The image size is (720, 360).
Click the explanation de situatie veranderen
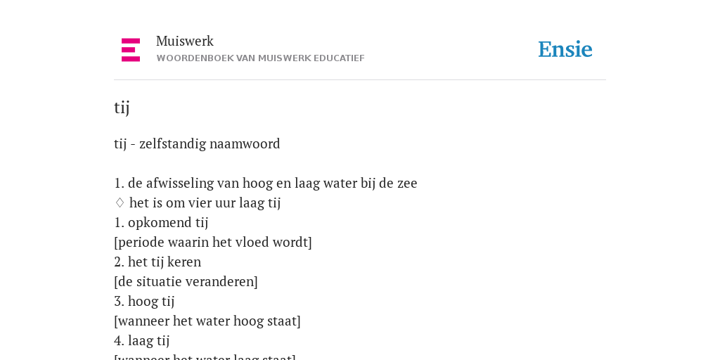186,281
